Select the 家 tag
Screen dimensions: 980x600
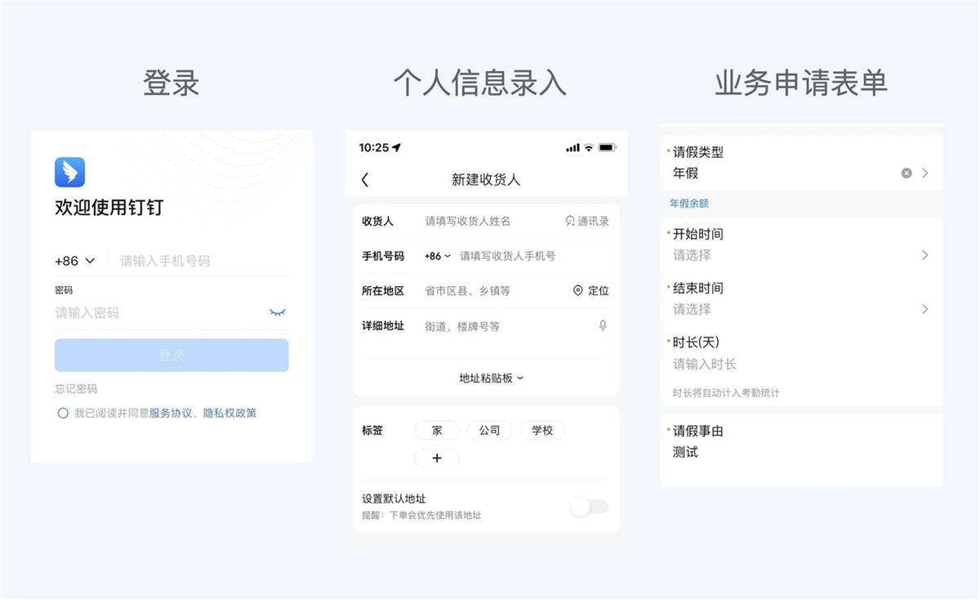pos(437,431)
